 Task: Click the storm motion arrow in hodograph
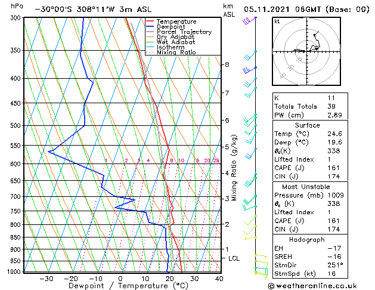(x=314, y=50)
